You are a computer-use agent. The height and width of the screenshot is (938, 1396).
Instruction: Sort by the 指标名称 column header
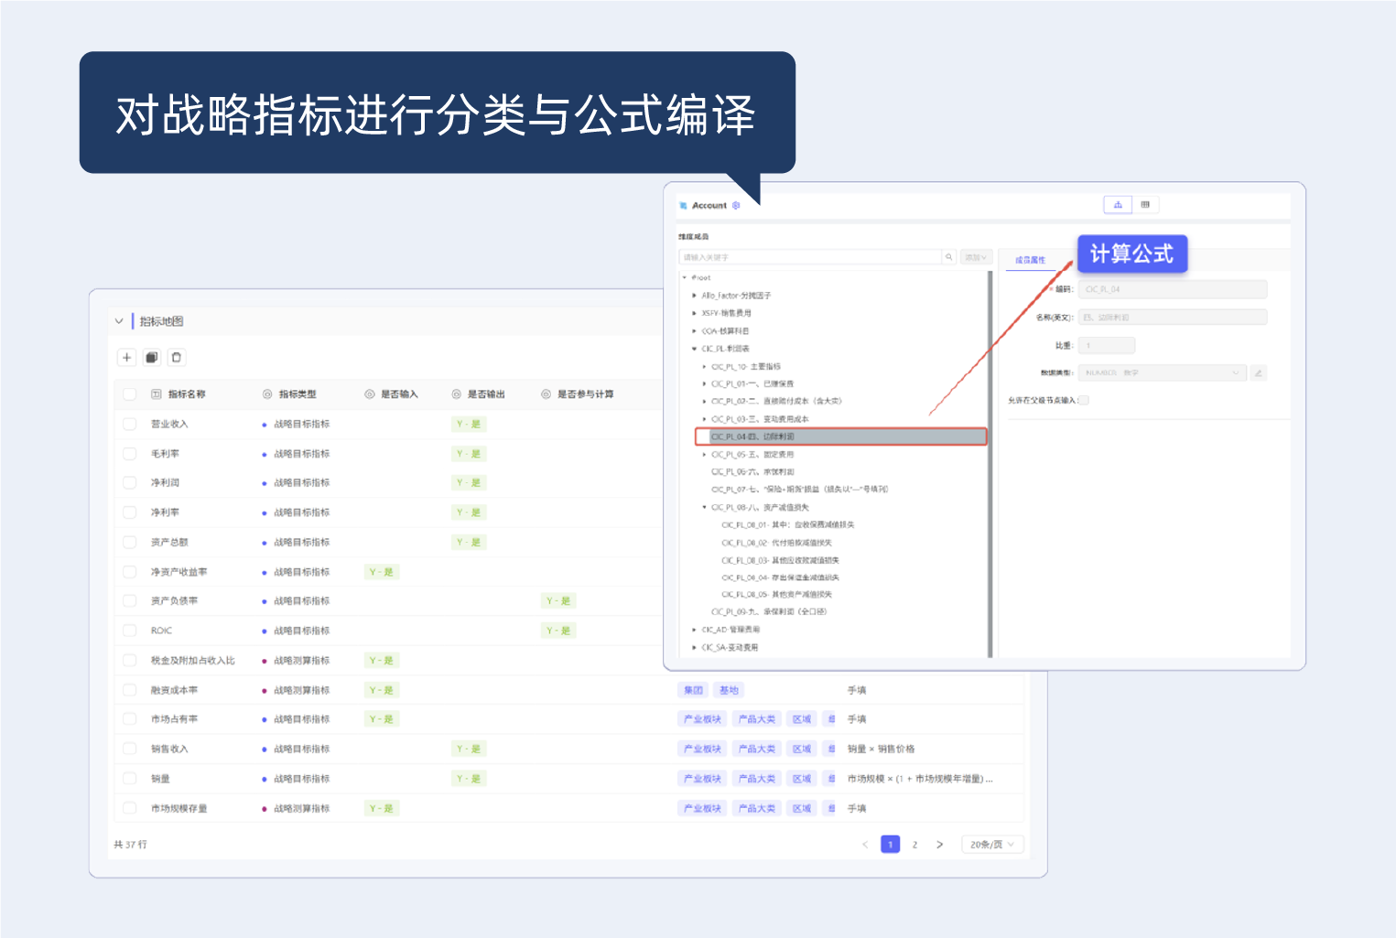[187, 394]
